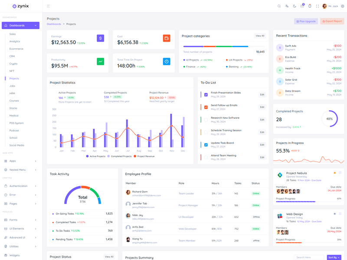Star the Web Design project
Screen dimensions: 347x260
pos(334,214)
